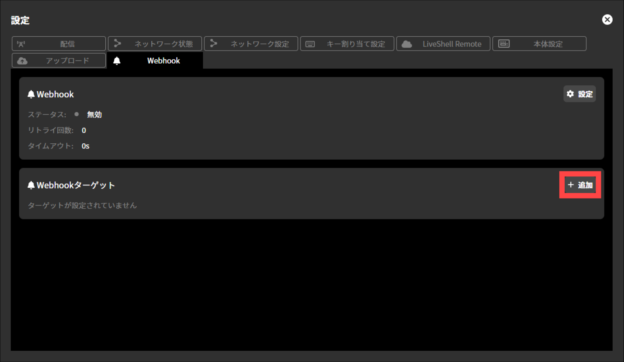
Task: Click the gray status dot next to ステータス
Action: pos(76,114)
